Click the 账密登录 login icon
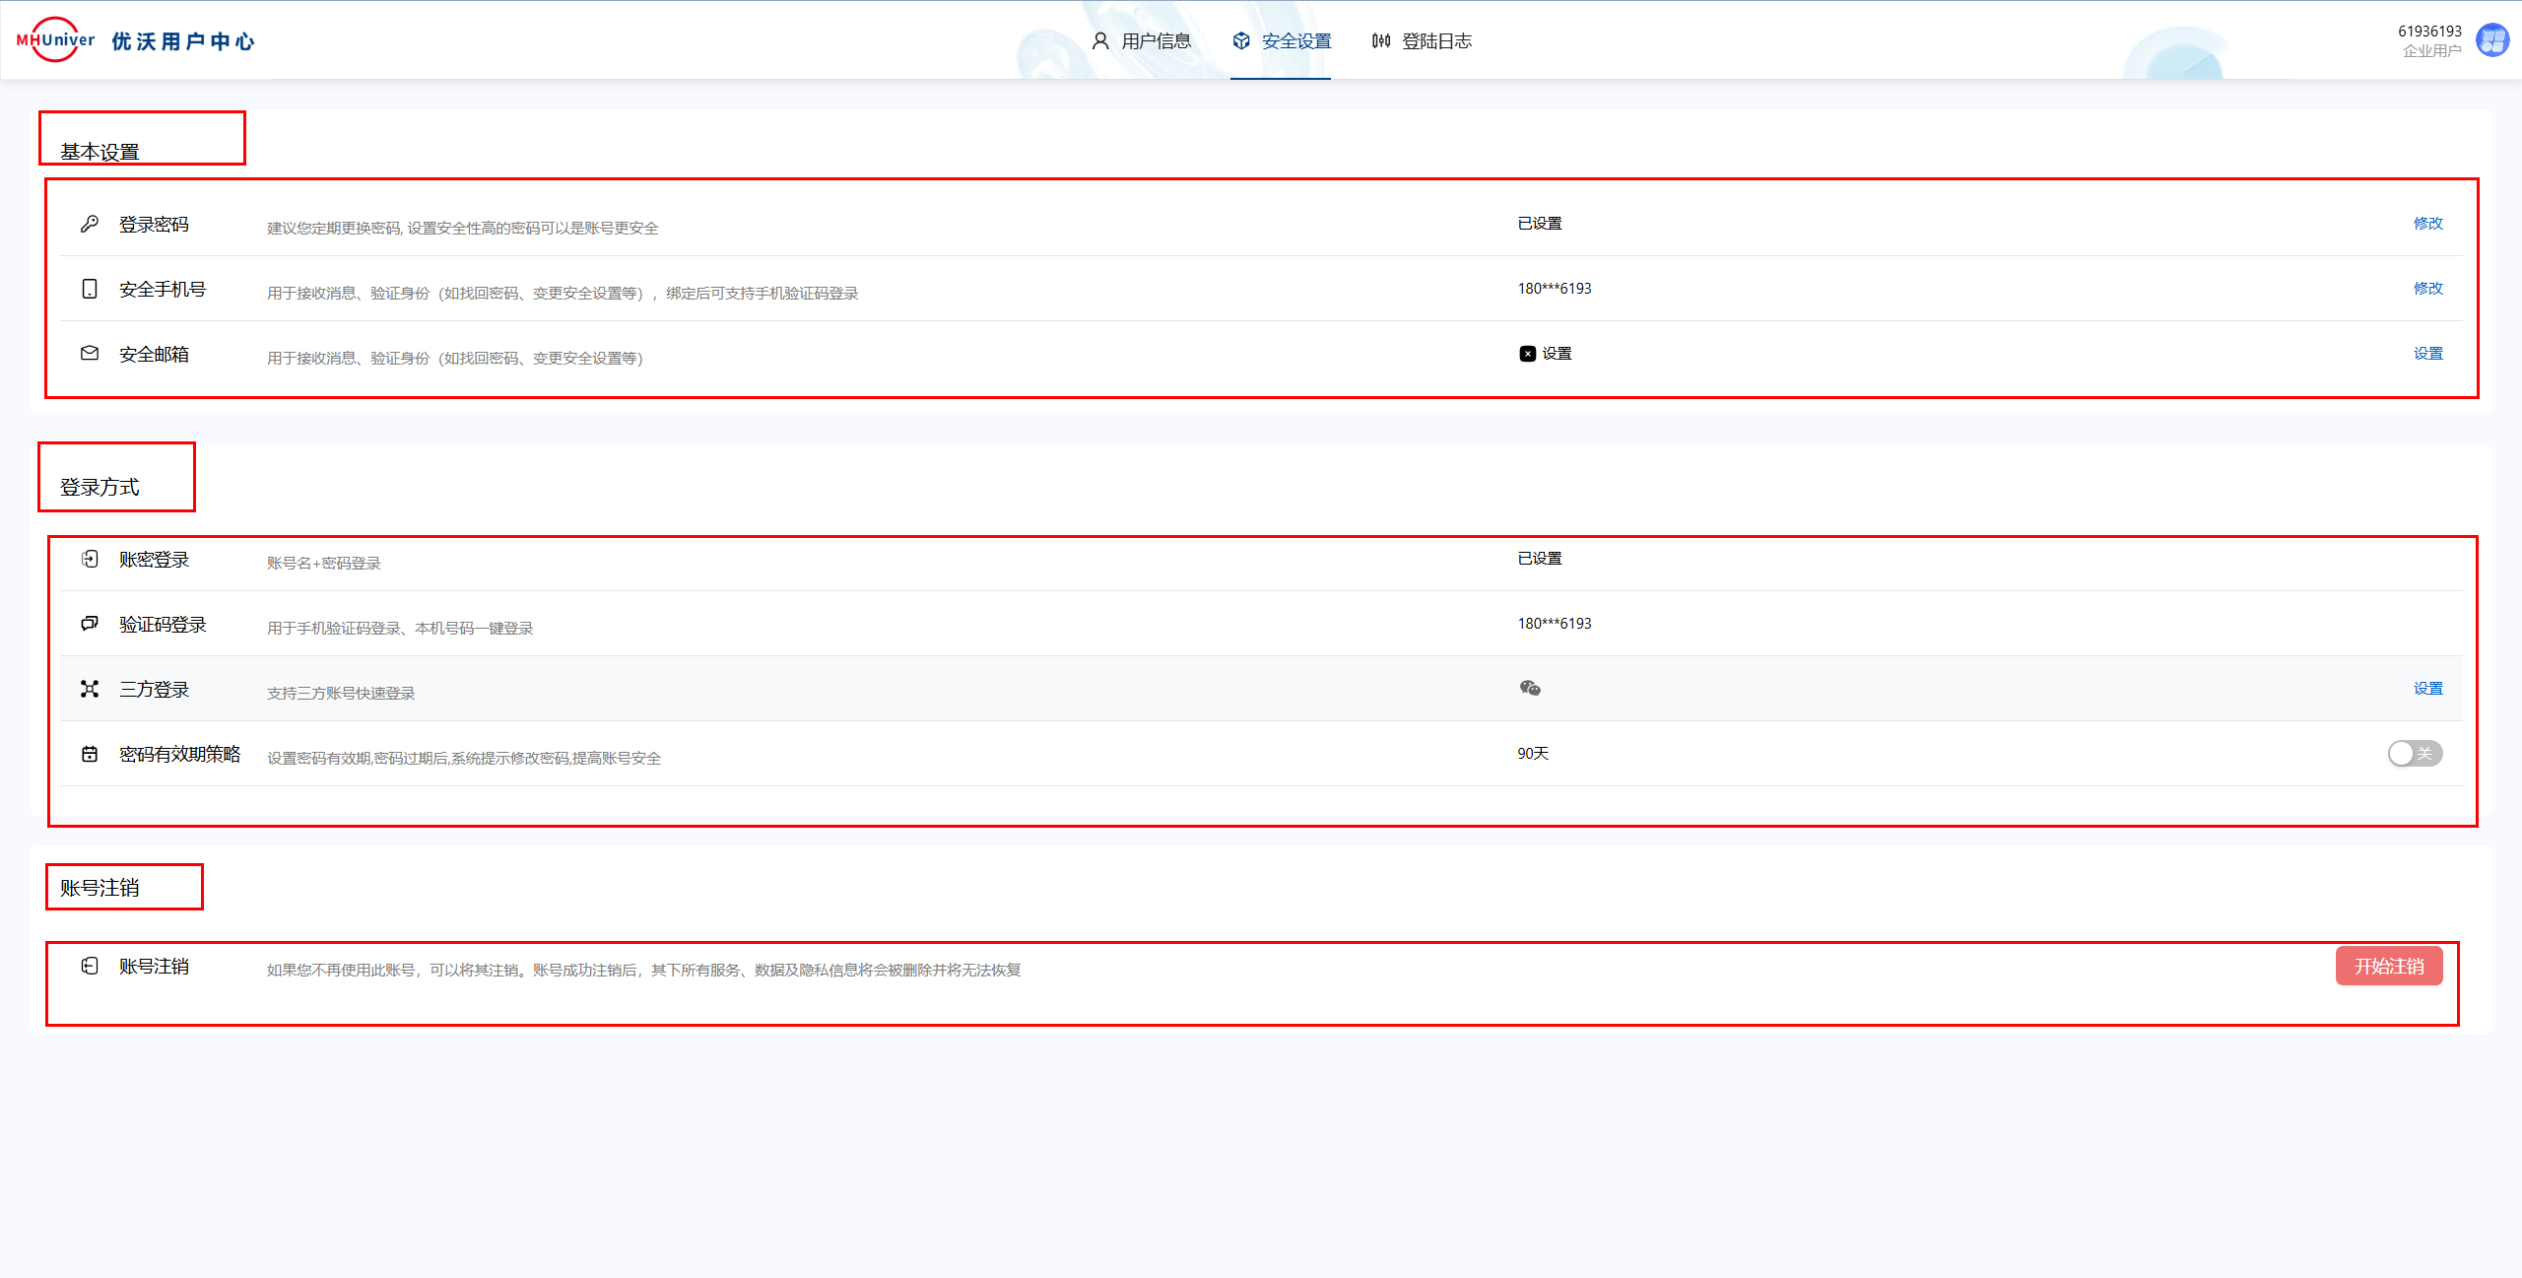This screenshot has width=2522, height=1278. [x=90, y=559]
